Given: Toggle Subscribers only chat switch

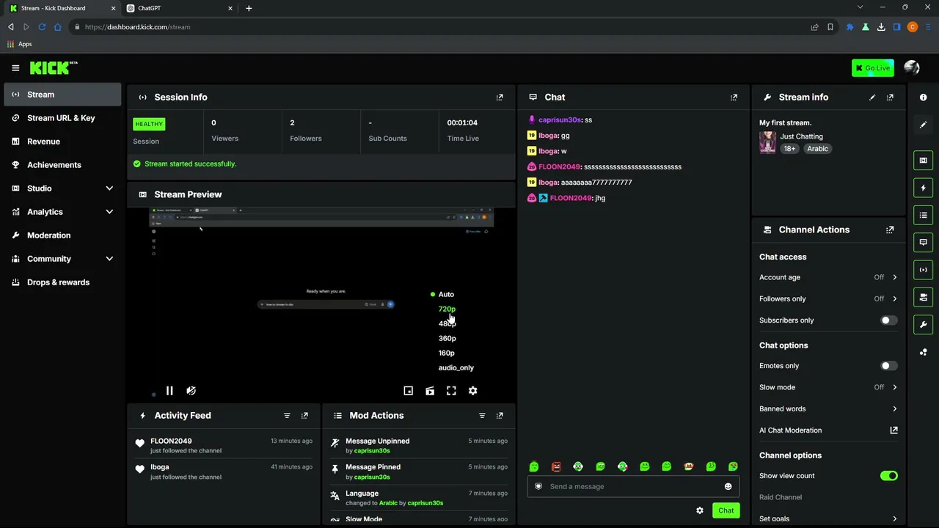Looking at the screenshot, I should [889, 320].
